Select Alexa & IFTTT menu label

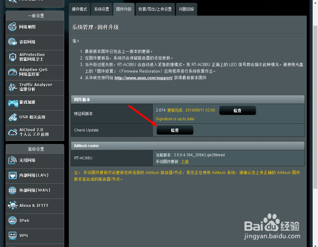(x=34, y=205)
